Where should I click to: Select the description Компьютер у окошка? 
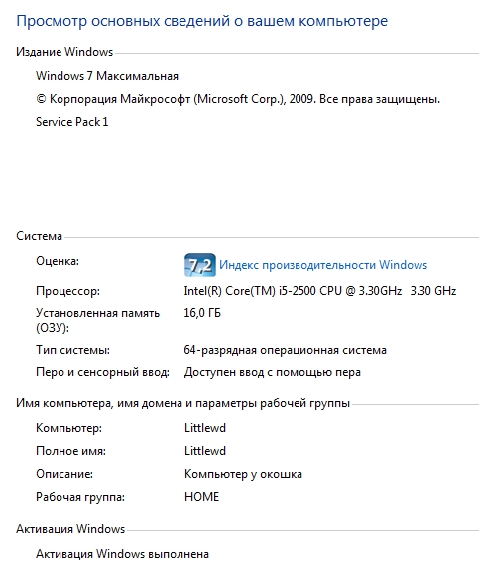tap(243, 474)
